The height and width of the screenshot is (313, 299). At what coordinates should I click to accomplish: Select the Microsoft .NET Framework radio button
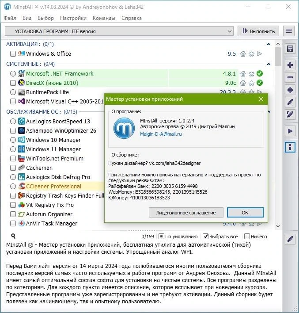click(x=13, y=74)
